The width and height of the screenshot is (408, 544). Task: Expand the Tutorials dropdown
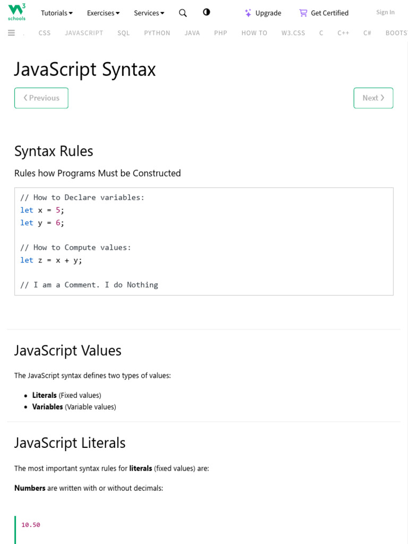click(x=56, y=13)
